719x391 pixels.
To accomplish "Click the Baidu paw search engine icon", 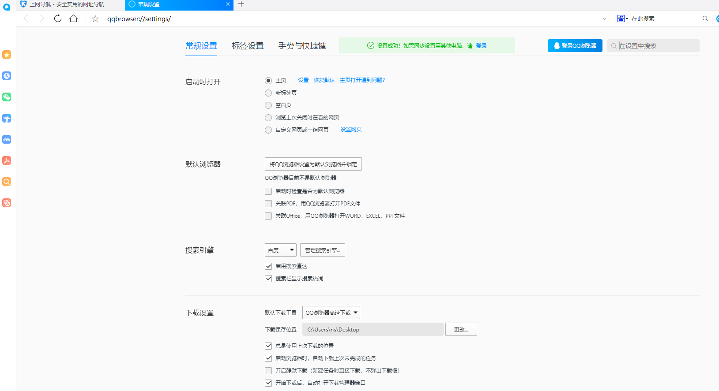I will (621, 19).
